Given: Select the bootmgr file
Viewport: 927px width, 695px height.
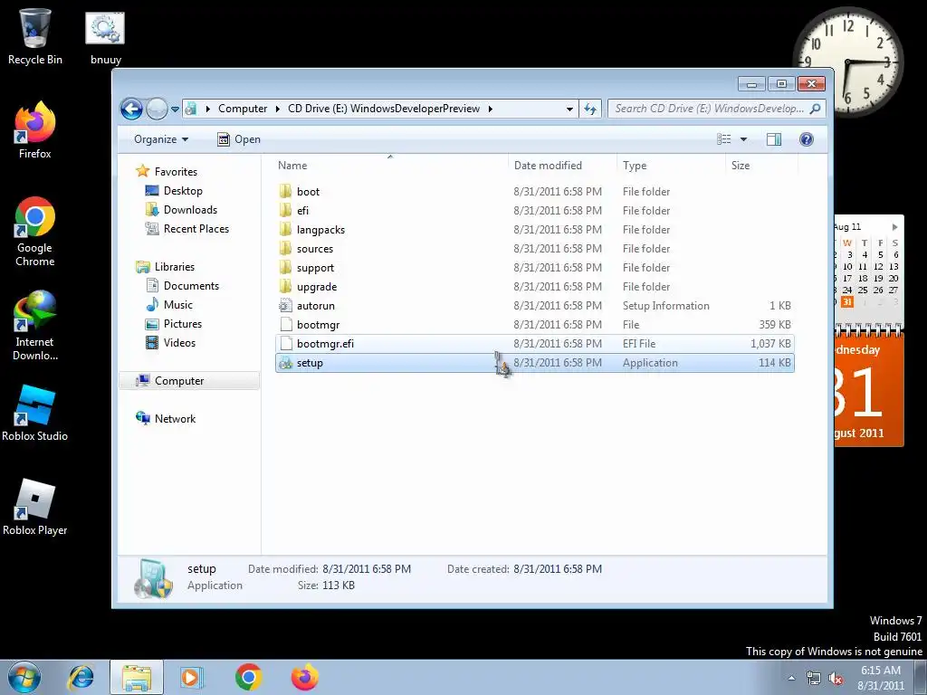Looking at the screenshot, I should coord(534,325).
